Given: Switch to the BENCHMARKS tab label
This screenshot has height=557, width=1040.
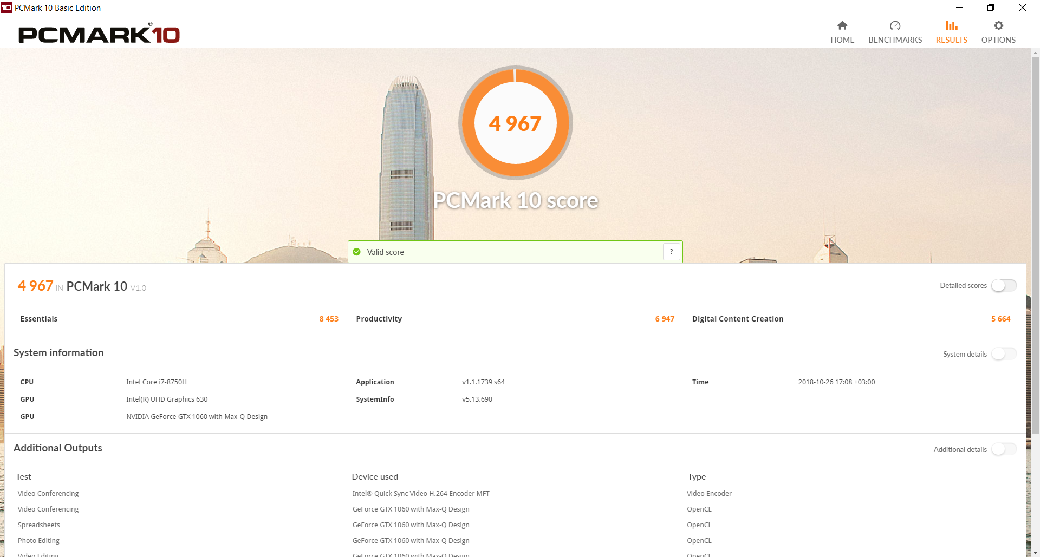Looking at the screenshot, I should tap(895, 40).
